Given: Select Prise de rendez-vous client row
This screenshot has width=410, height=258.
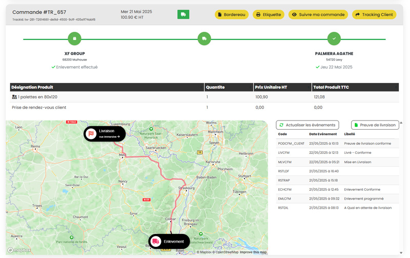Looking at the screenshot, I should tap(204, 107).
